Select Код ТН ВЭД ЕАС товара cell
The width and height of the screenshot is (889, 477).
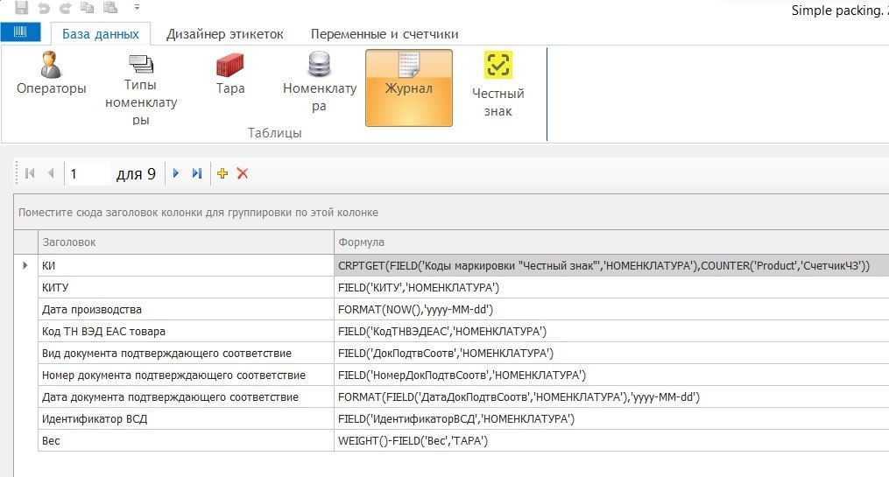click(x=186, y=331)
